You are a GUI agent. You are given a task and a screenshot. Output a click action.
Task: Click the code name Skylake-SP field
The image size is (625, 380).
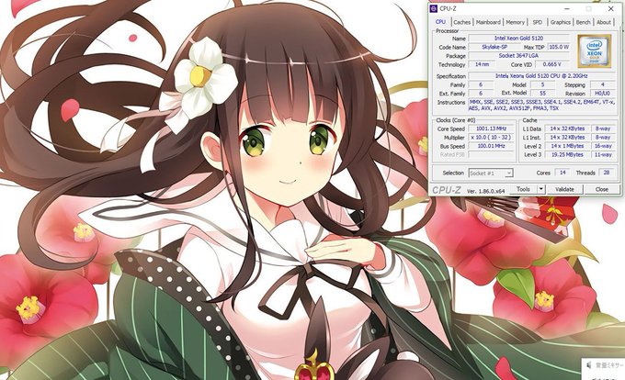coord(494,47)
